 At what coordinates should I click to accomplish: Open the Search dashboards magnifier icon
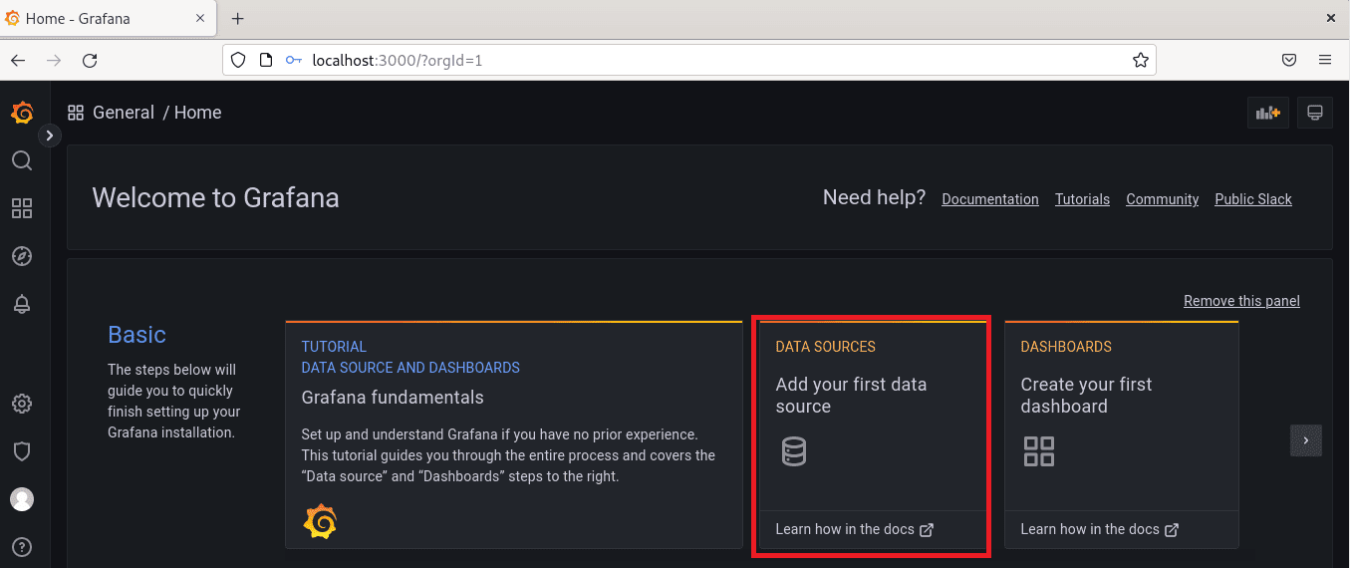(22, 160)
